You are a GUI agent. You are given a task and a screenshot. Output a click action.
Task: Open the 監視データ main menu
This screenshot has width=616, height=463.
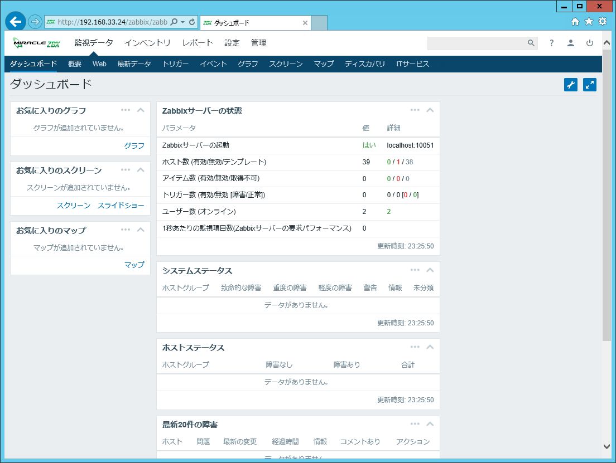pos(94,43)
